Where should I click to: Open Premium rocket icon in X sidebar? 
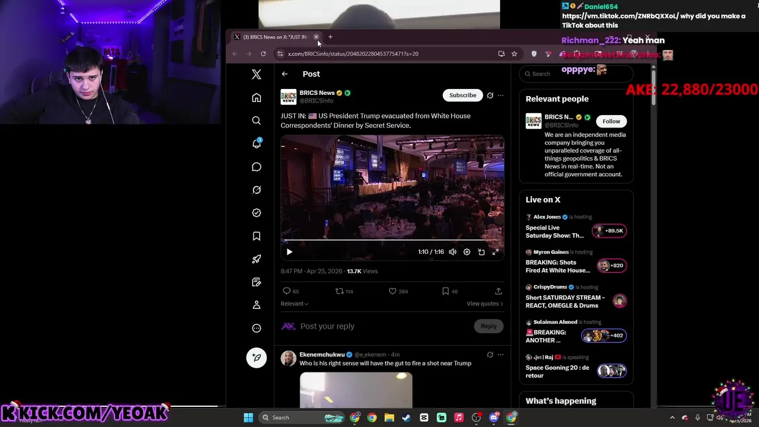point(256,259)
